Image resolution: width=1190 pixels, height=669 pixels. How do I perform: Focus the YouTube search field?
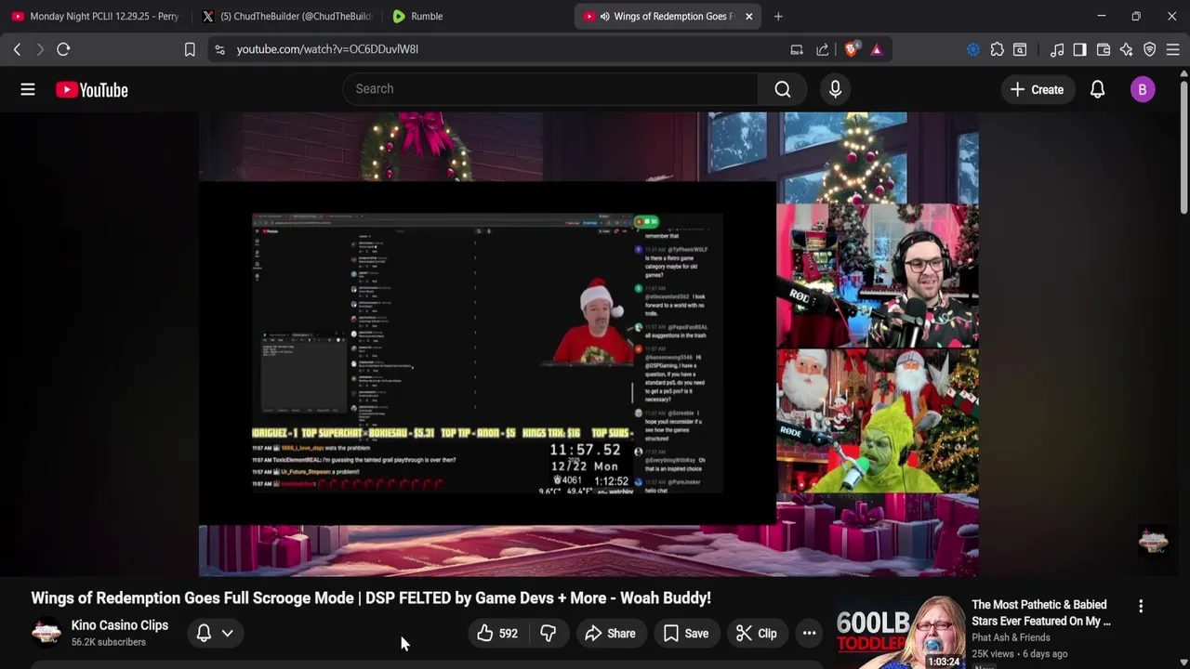[550, 89]
